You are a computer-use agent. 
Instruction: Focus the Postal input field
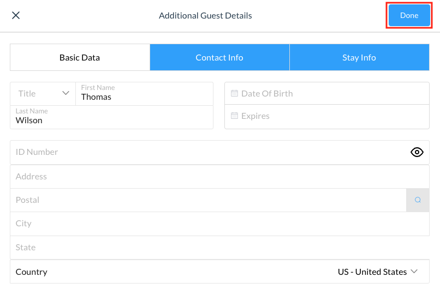207,200
